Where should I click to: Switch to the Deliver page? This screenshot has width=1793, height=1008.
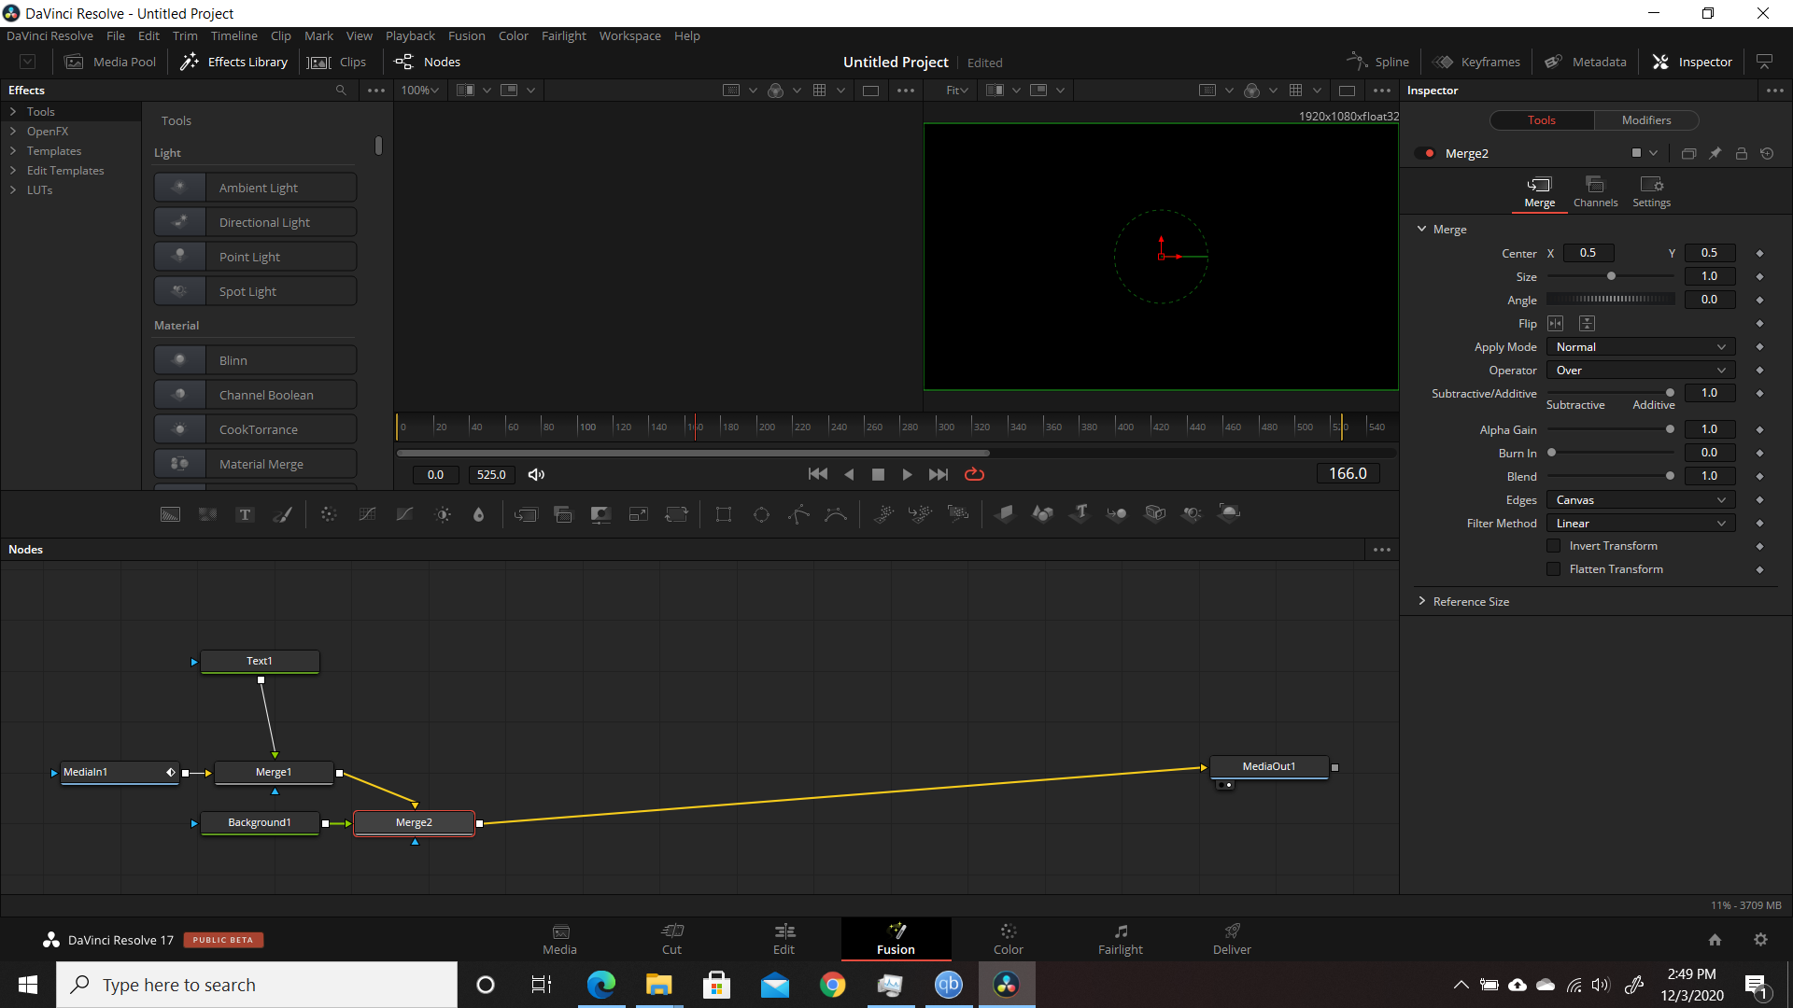pos(1232,939)
